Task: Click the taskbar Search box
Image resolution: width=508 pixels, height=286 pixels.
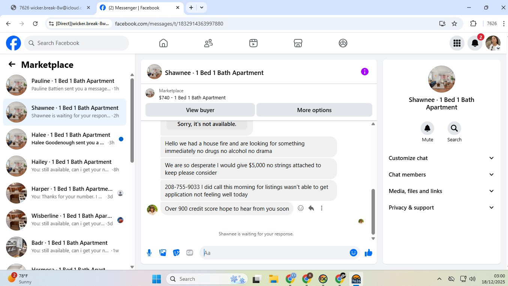Action: point(207,279)
